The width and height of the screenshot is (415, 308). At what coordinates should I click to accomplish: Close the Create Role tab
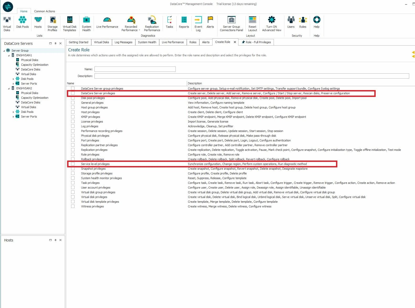pos(235,42)
